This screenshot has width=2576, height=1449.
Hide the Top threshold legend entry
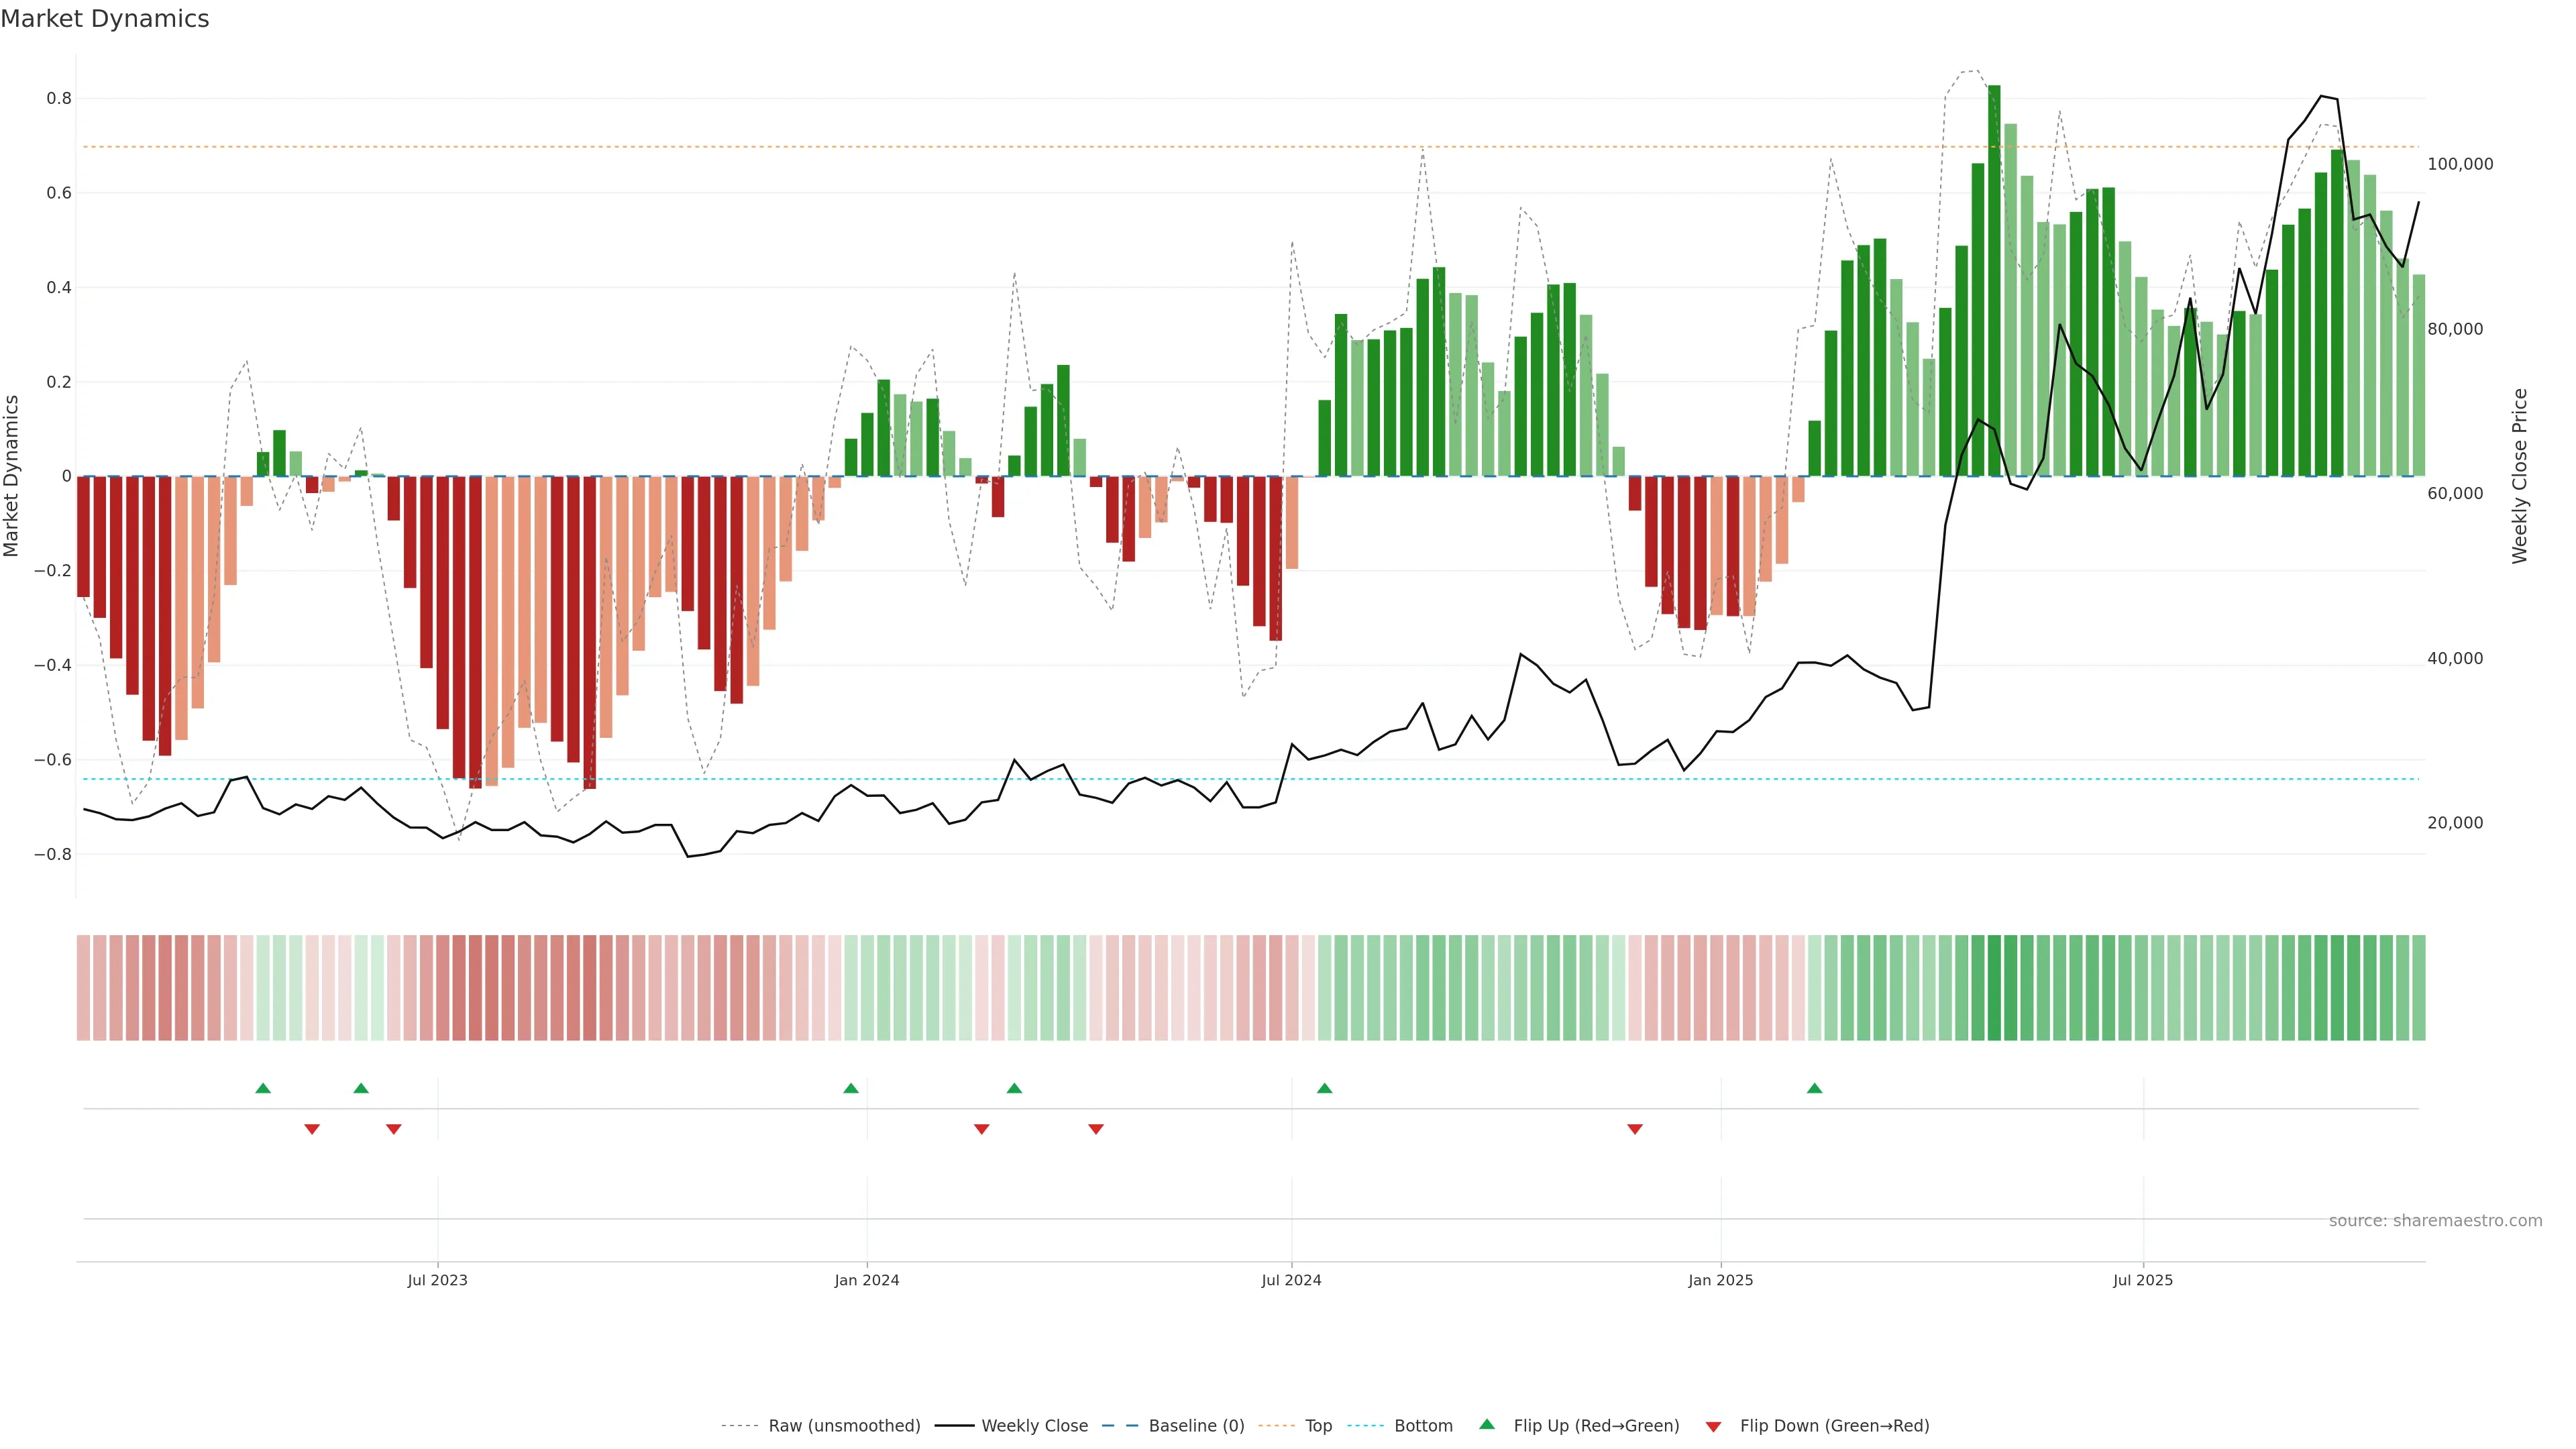pos(1318,1426)
